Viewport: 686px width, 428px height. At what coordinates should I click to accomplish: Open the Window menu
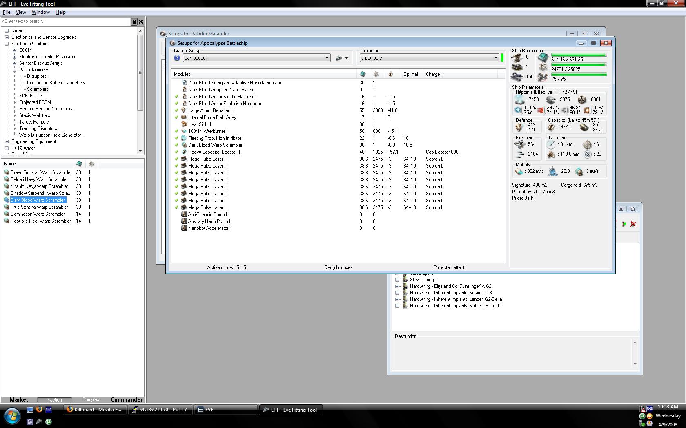[x=41, y=12]
